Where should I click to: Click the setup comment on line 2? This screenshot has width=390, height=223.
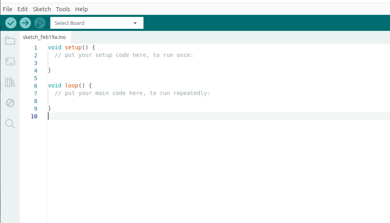pyautogui.click(x=124, y=55)
